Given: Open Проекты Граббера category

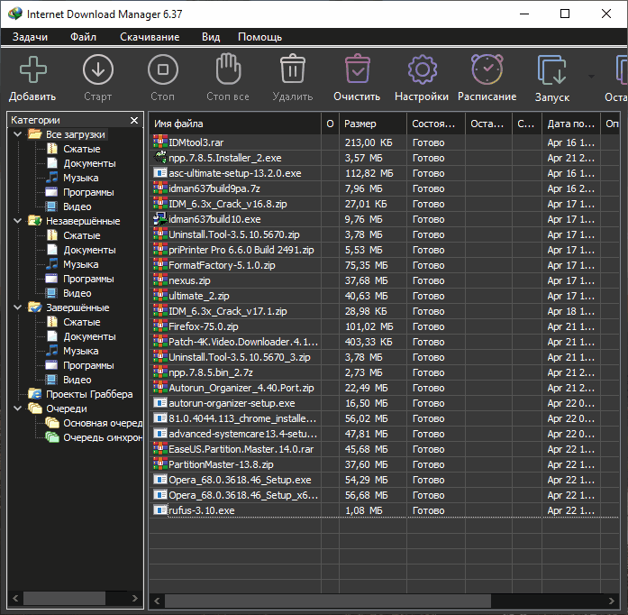Looking at the screenshot, I should pyautogui.click(x=89, y=394).
